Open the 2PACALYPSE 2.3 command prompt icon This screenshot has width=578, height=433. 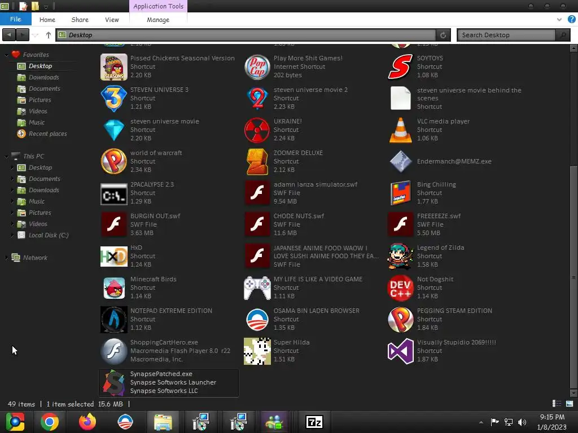tap(114, 194)
